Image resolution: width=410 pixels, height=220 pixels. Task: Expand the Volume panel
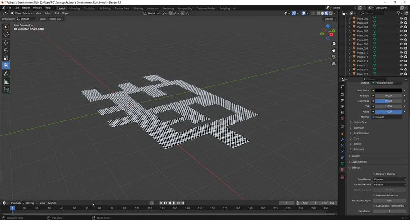pos(355,156)
